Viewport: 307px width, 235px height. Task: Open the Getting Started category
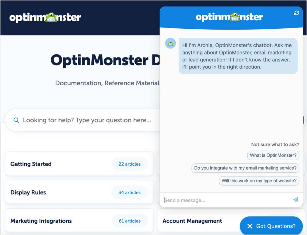click(x=79, y=164)
